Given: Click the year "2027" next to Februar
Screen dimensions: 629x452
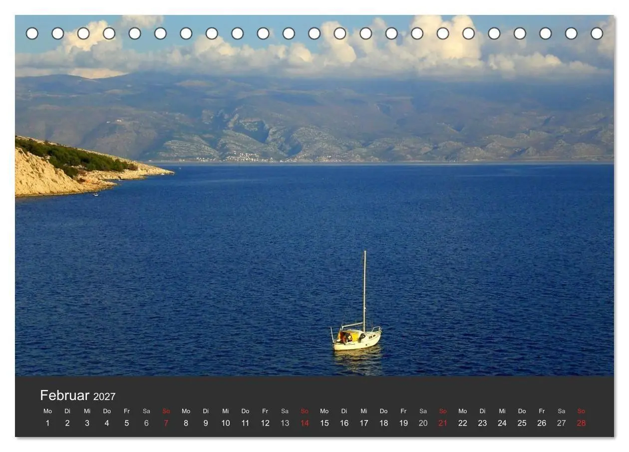Looking at the screenshot, I should pos(104,397).
